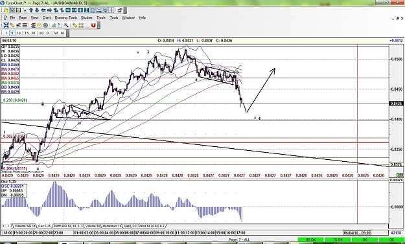Viewport: 405px width, 244px height.
Task: Click the OSC -0.00261 value label
Action: tap(12, 186)
